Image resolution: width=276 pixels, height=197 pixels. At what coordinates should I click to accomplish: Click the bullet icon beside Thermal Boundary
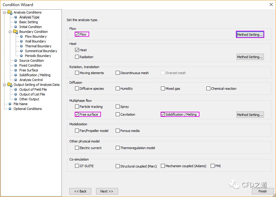pos(21,46)
